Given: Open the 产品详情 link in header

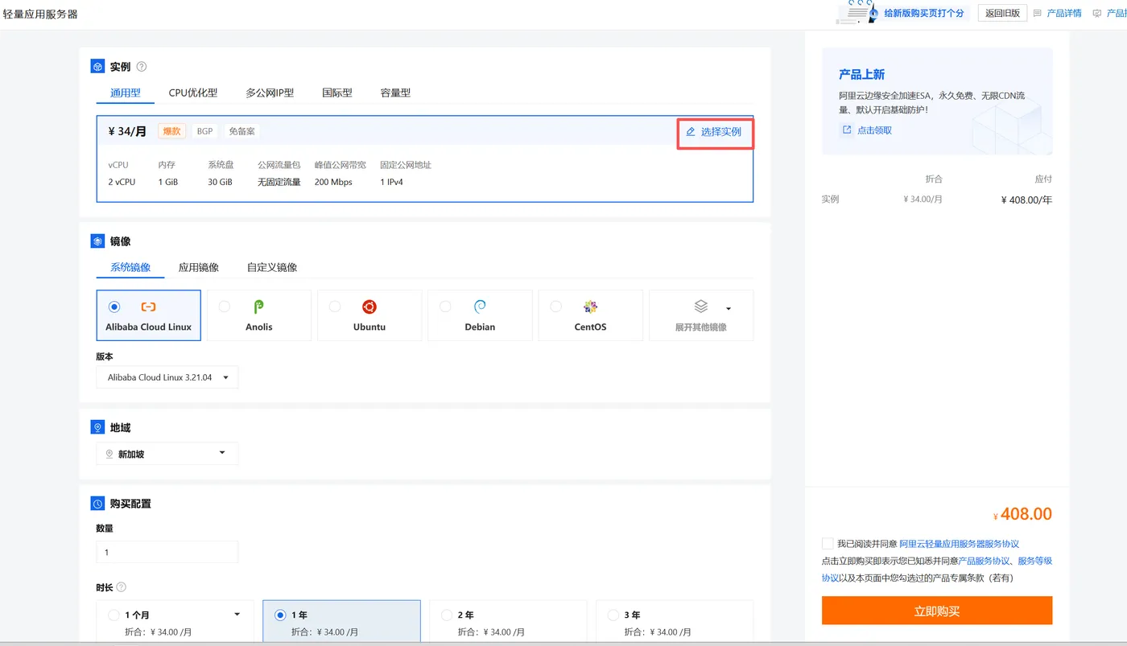Looking at the screenshot, I should 1063,14.
